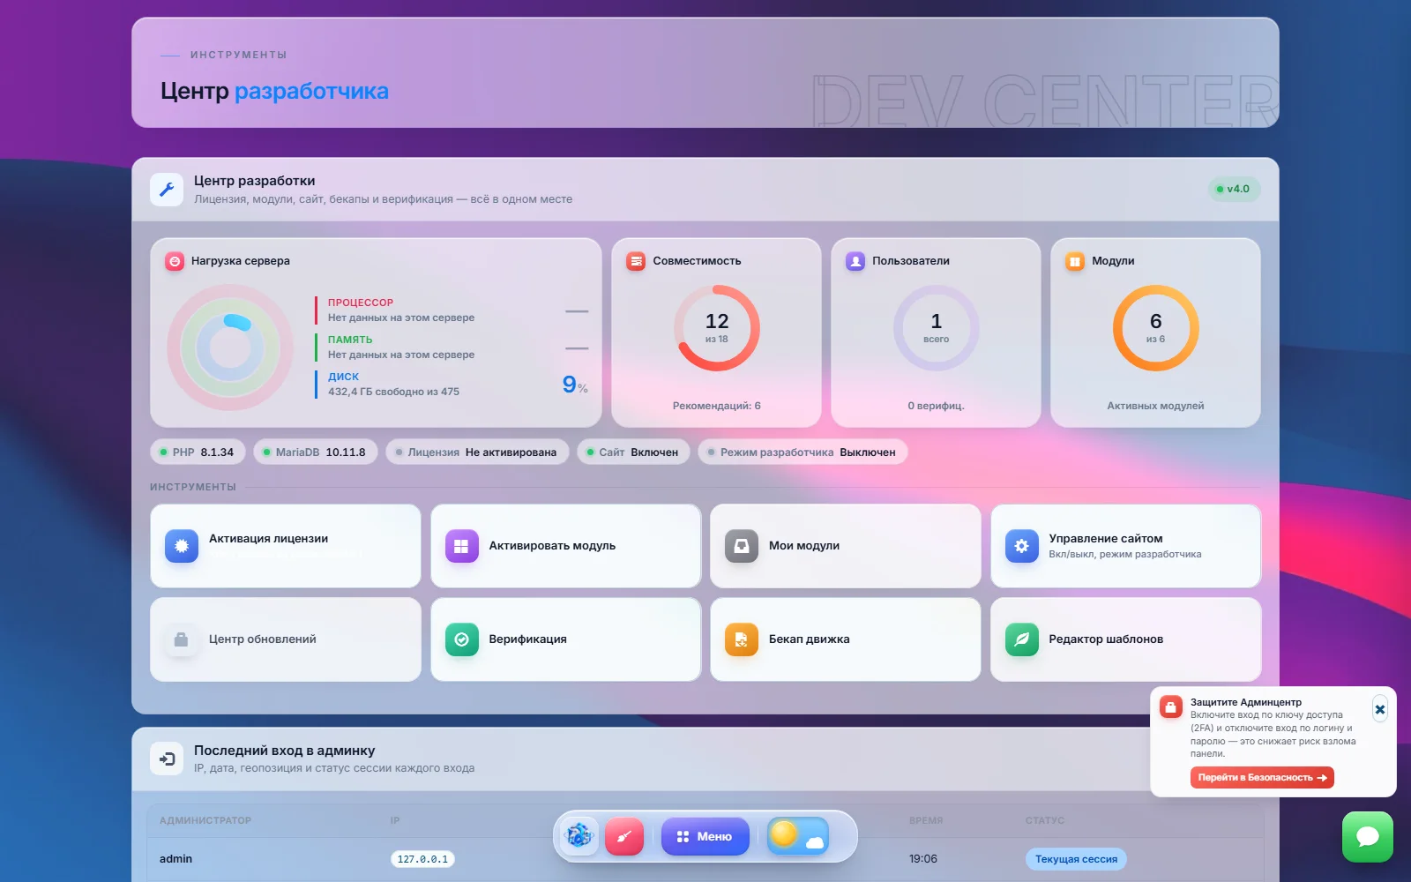Click the MariaDB 10.11.8 status pill
The width and height of the screenshot is (1411, 882).
coord(316,452)
